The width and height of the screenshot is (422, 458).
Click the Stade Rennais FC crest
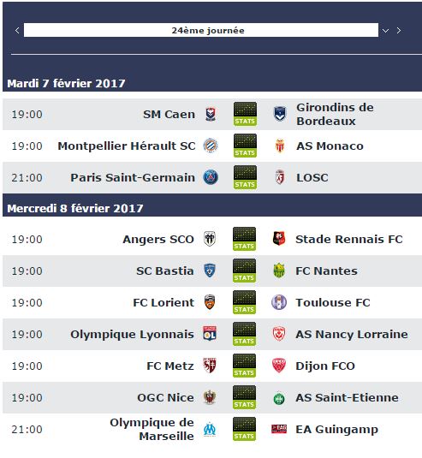(279, 239)
